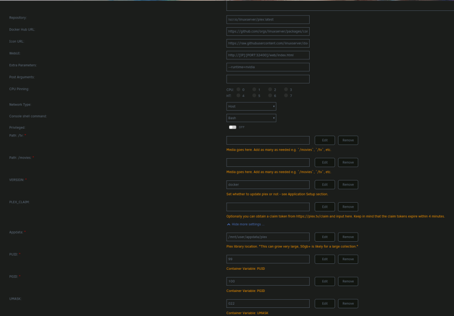Remove the VERSION variable
The image size is (454, 316).
coord(348,185)
